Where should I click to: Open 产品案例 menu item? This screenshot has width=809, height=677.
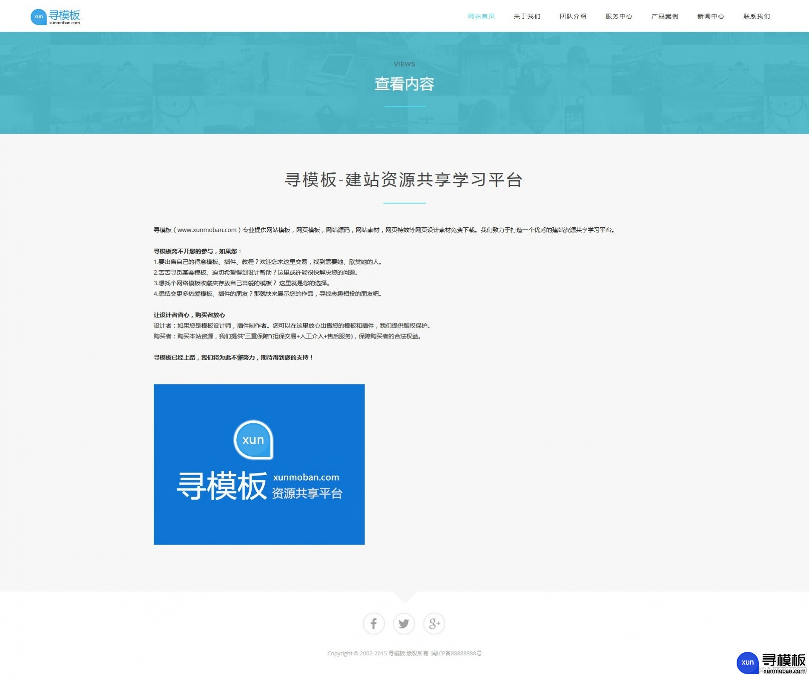click(665, 16)
